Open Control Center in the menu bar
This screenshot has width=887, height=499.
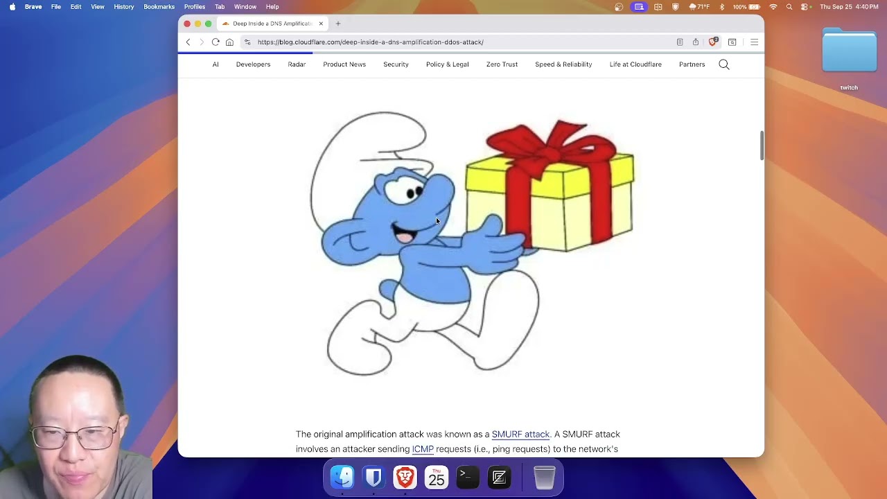point(805,7)
